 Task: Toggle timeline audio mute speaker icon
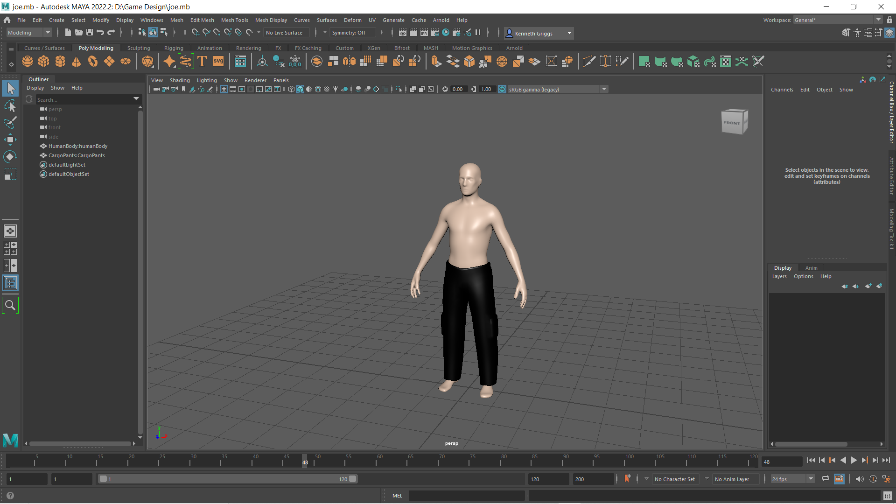[860, 479]
